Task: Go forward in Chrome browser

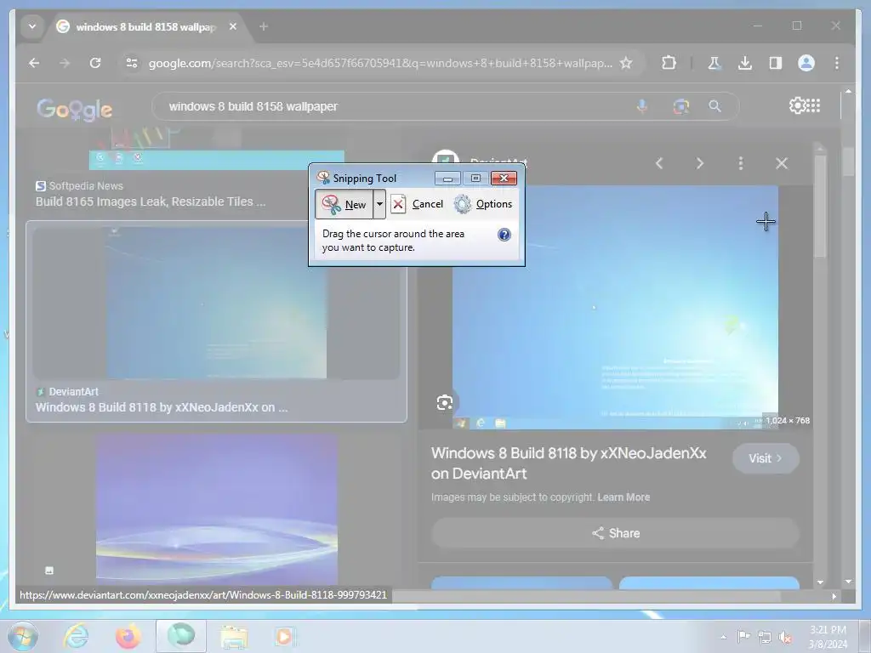Action: 65,63
